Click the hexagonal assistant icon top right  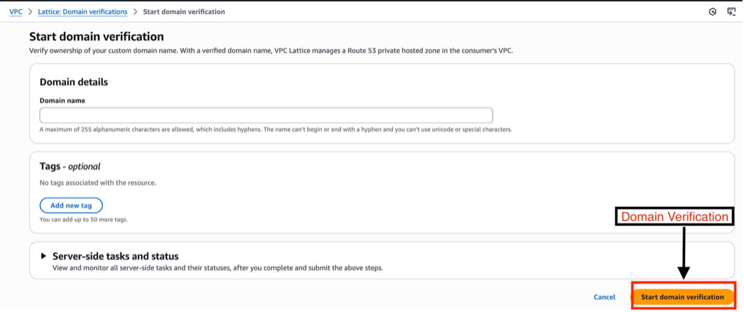pos(712,11)
